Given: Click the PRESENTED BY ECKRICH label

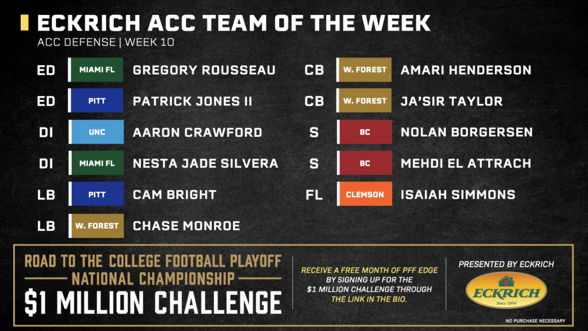Looking at the screenshot, I should [506, 264].
